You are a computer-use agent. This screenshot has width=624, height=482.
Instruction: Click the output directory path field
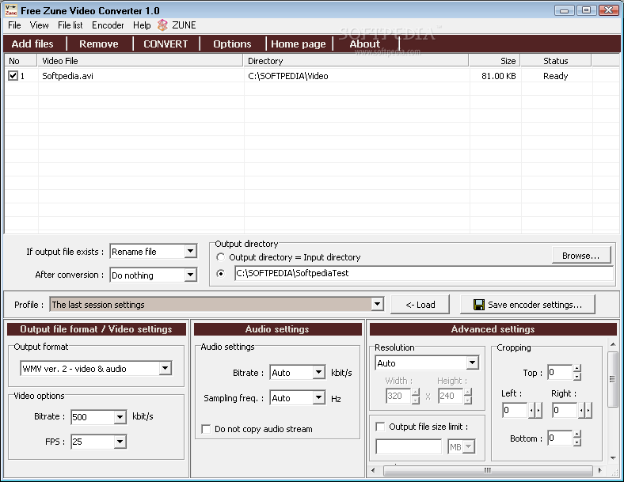[424, 273]
